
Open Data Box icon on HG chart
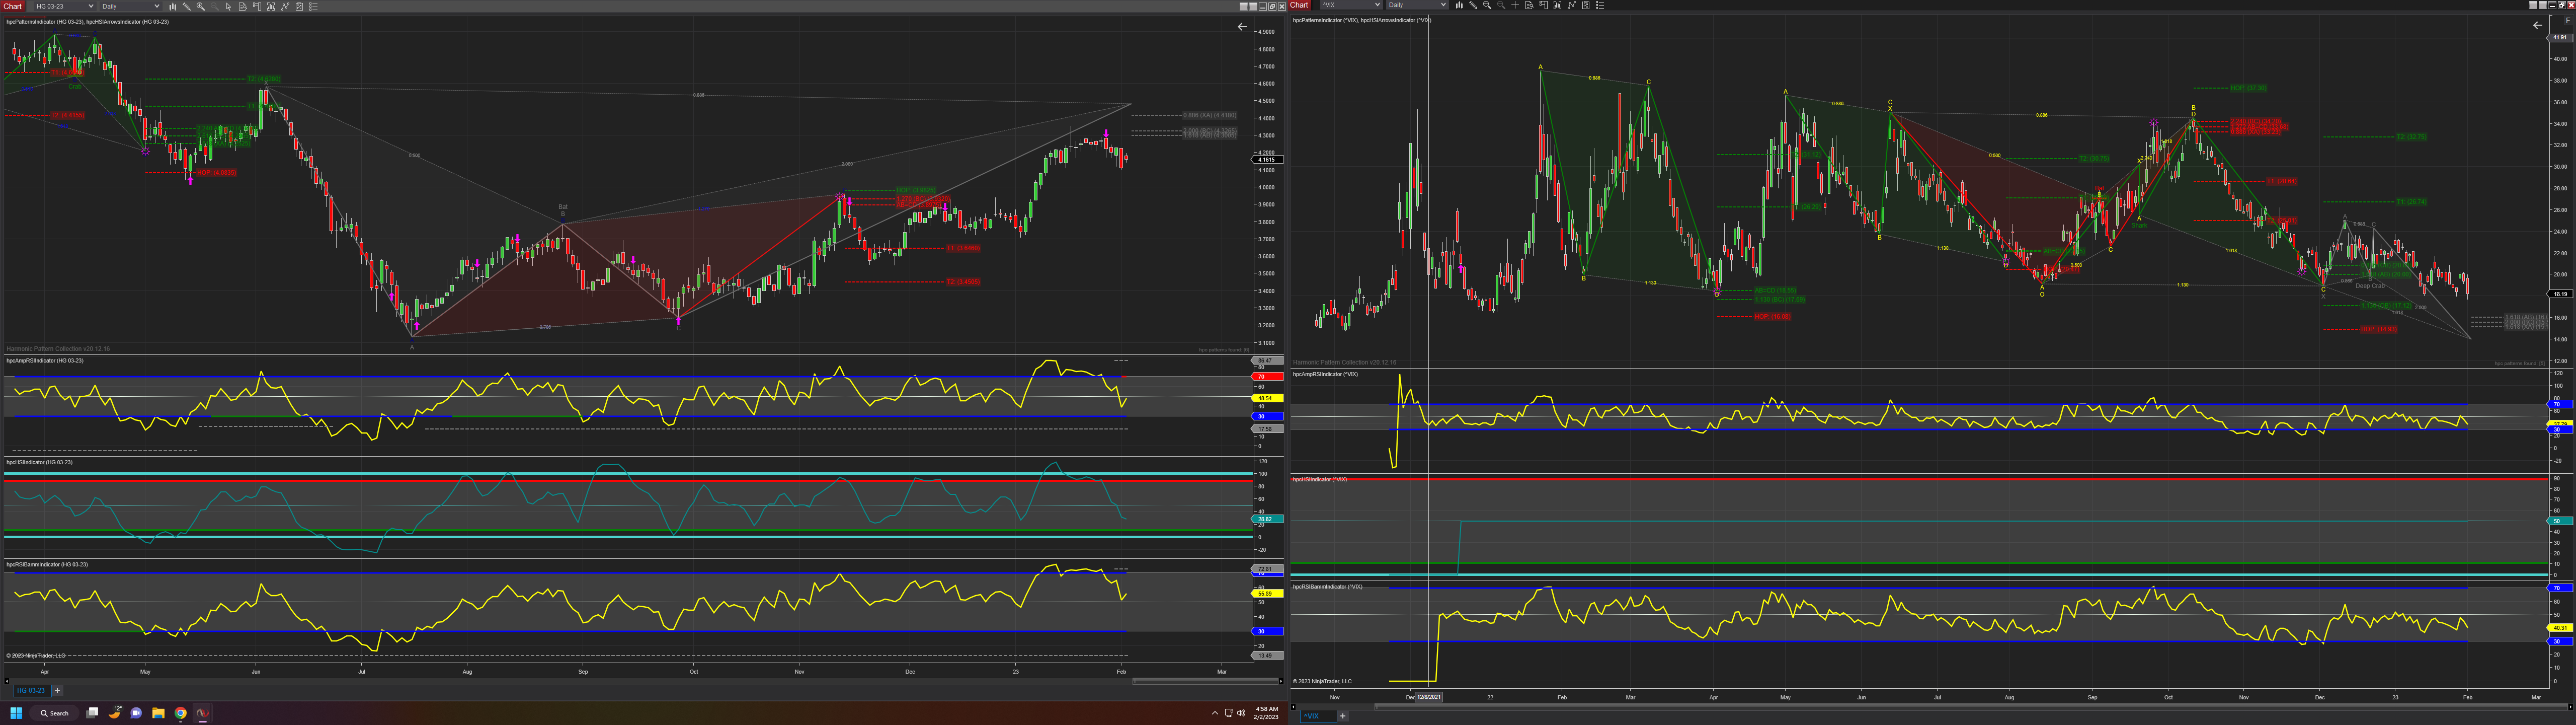click(243, 6)
